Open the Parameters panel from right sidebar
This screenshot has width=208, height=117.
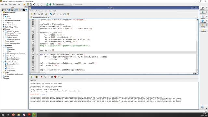click(x=203, y=21)
